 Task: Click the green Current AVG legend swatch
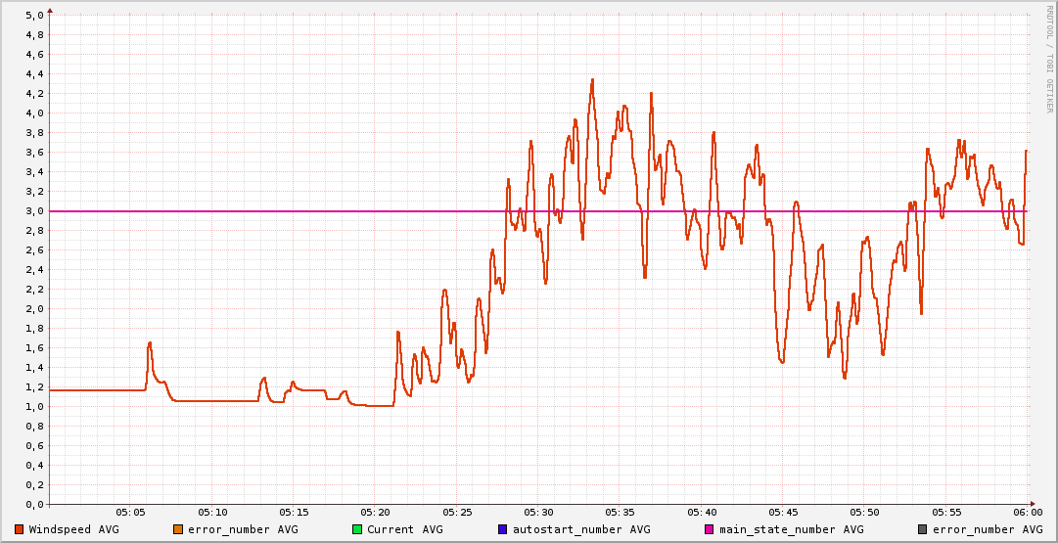357,529
